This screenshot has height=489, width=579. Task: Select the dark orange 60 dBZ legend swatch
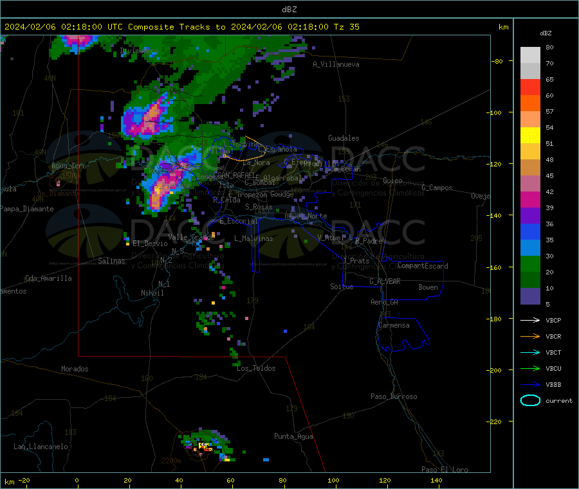tap(530, 103)
